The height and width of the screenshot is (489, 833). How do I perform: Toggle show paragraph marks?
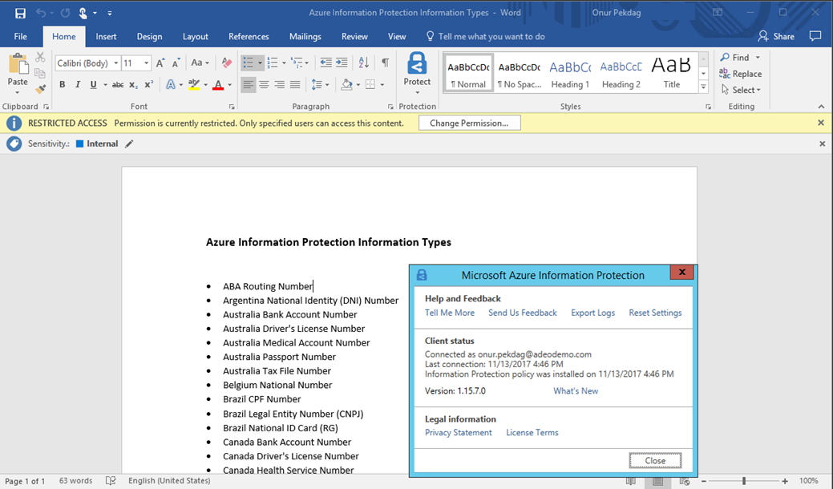coord(385,63)
